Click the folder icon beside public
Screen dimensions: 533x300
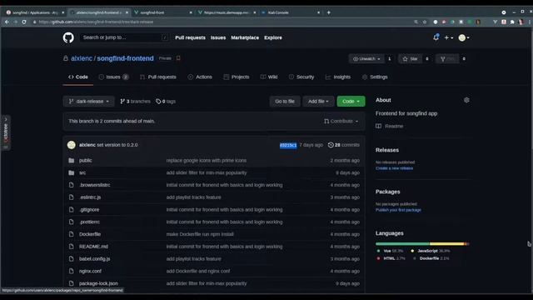click(x=72, y=161)
